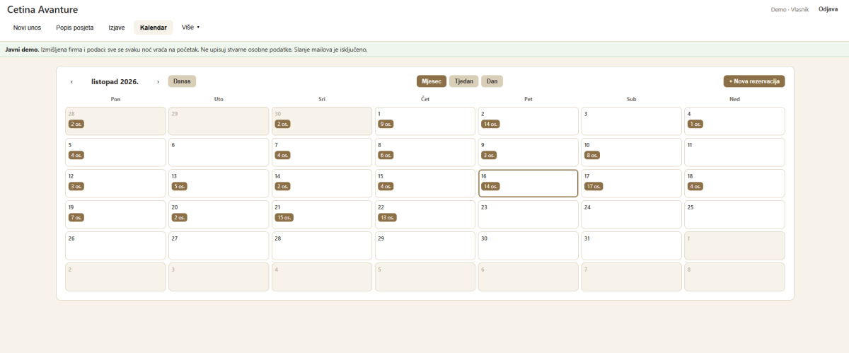Open 17 os. booking on October 17
The height and width of the screenshot is (353, 849).
coord(594,186)
